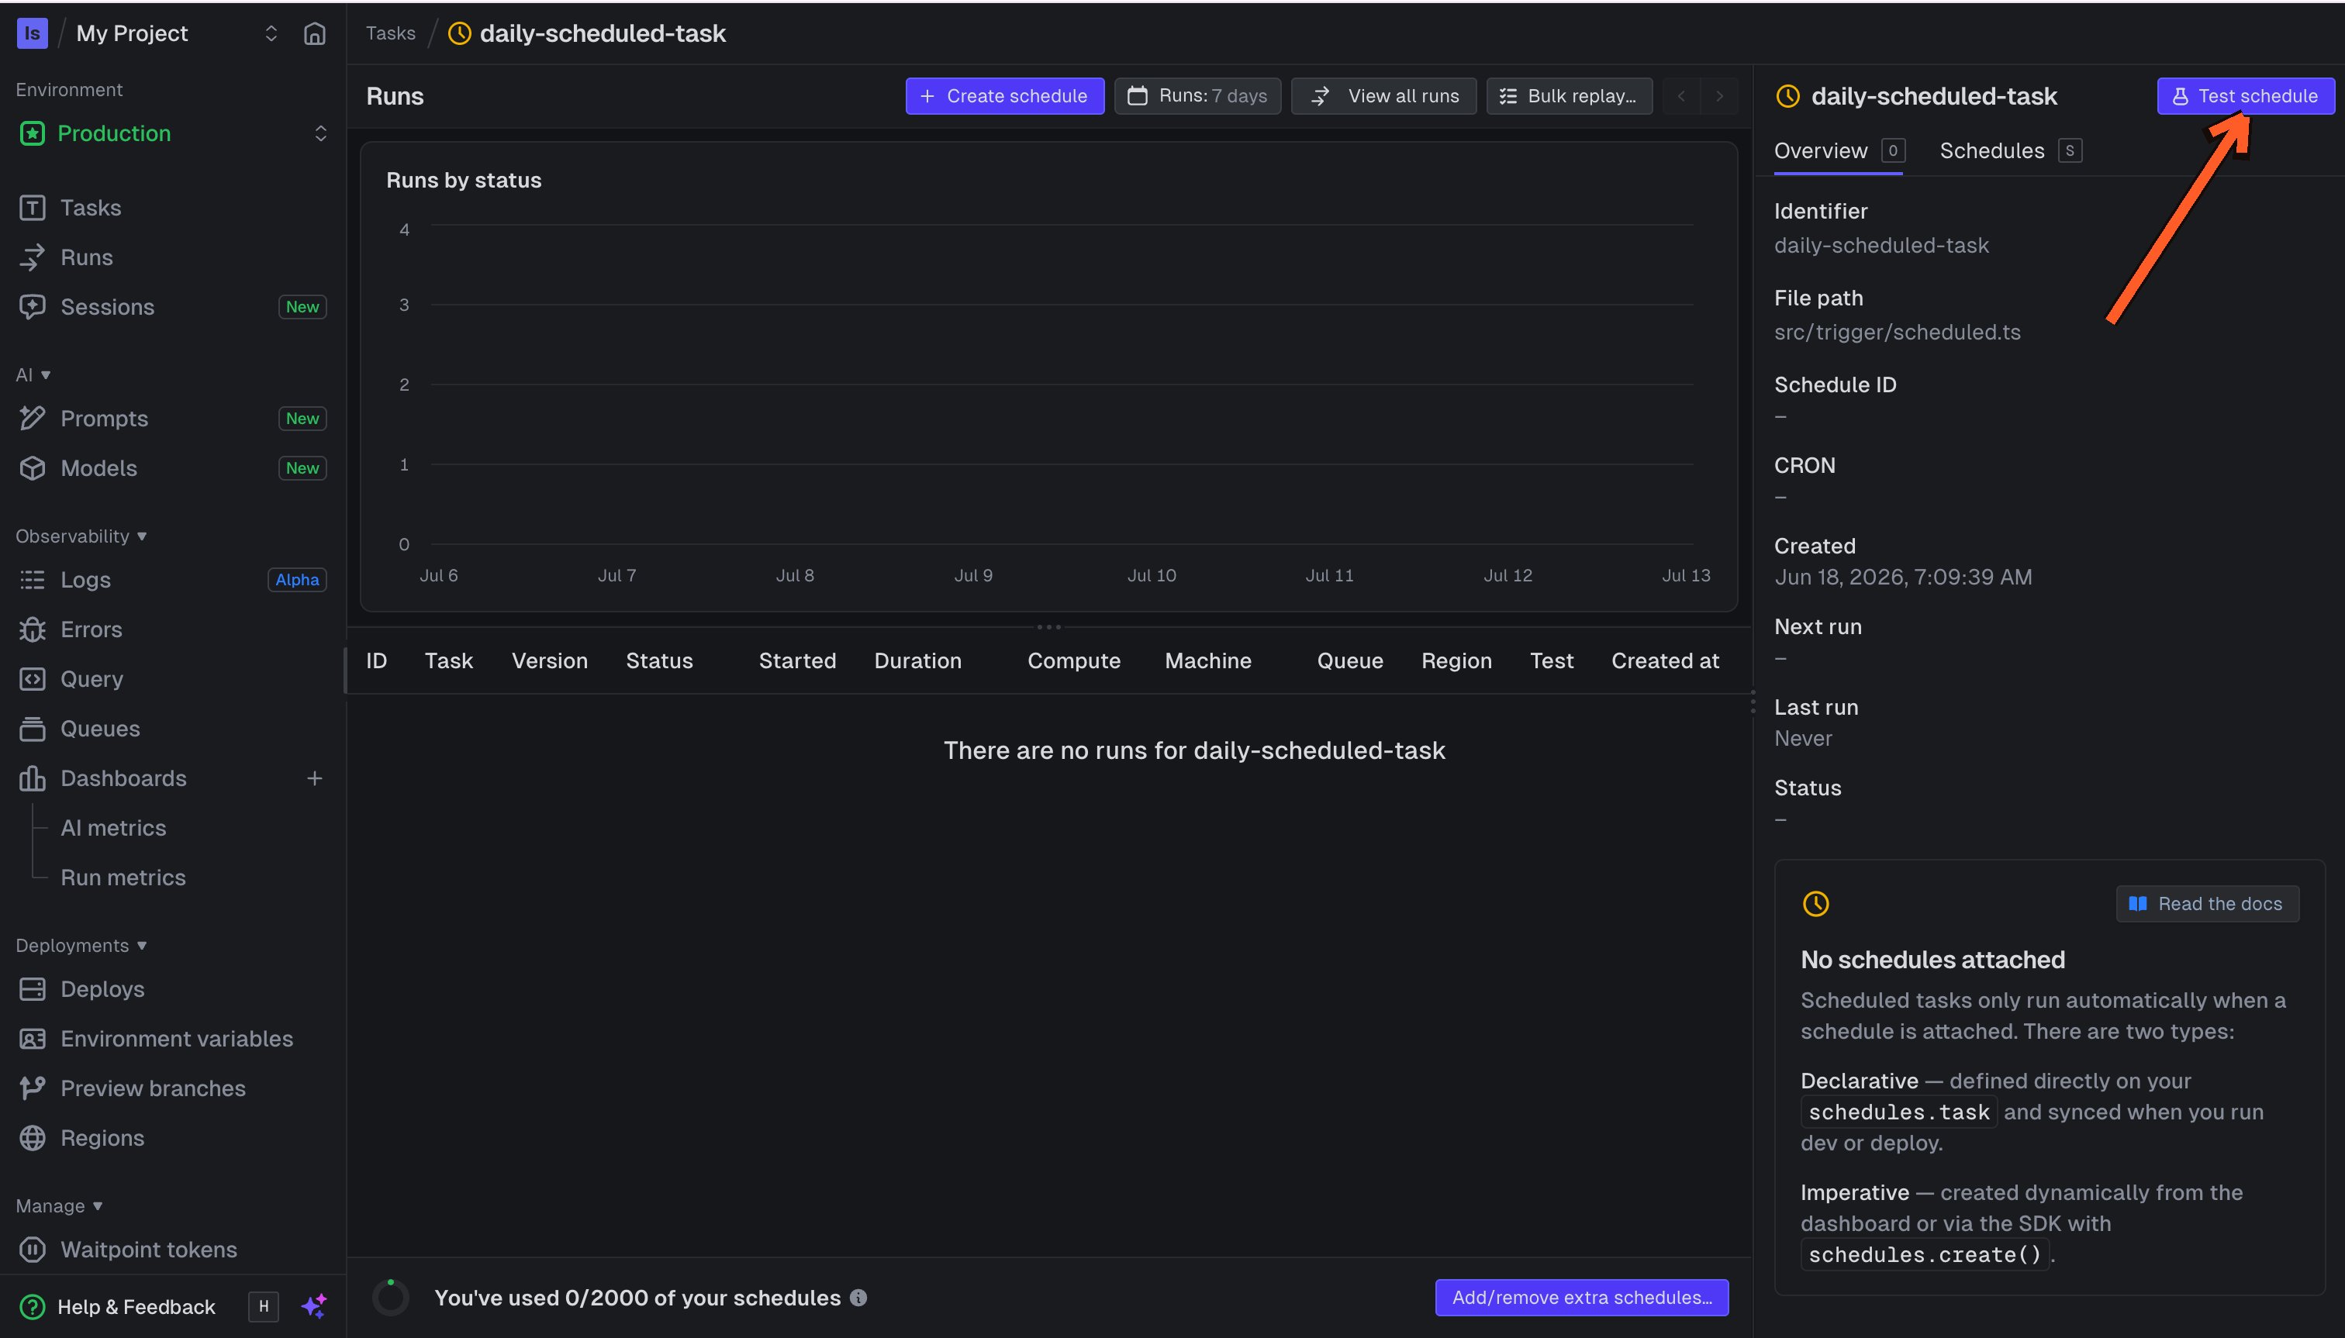Click View all runs
This screenshot has height=1338, width=2345.
pyautogui.click(x=1383, y=95)
